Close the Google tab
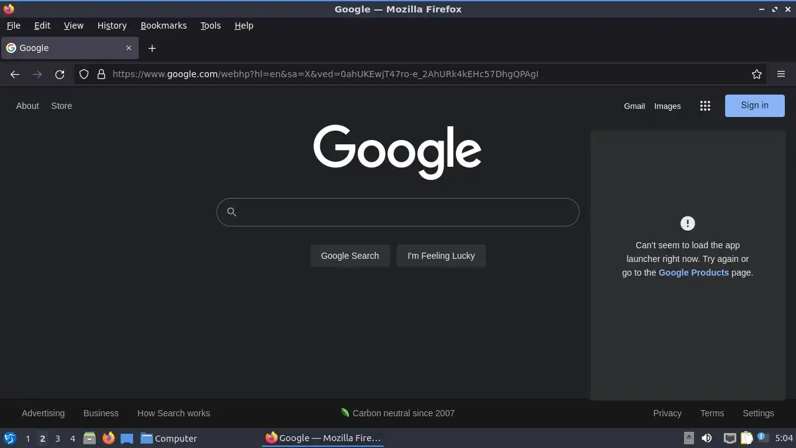Image resolution: width=796 pixels, height=448 pixels. click(x=129, y=48)
